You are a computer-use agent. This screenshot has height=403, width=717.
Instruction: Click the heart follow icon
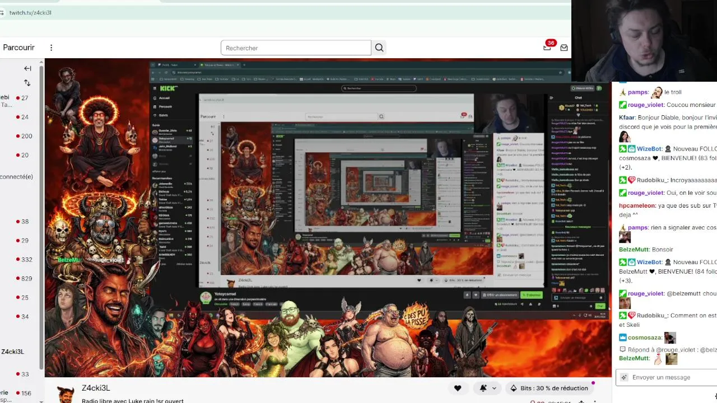click(458, 388)
